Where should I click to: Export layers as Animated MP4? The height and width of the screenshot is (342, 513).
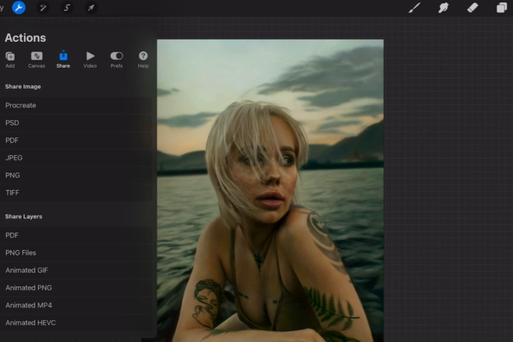(x=76, y=305)
